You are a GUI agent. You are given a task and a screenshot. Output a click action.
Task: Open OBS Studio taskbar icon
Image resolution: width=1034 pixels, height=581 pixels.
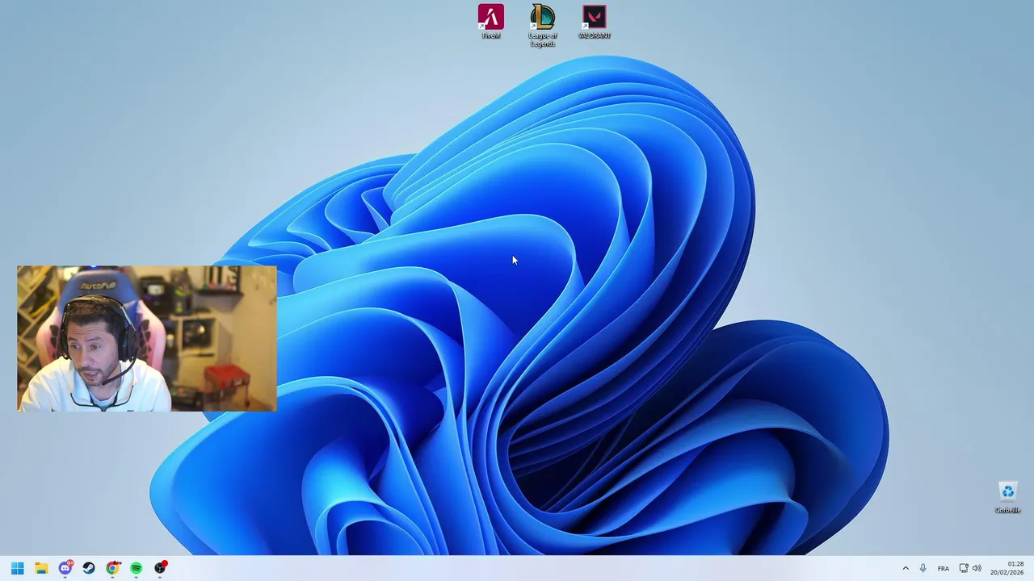pyautogui.click(x=161, y=568)
